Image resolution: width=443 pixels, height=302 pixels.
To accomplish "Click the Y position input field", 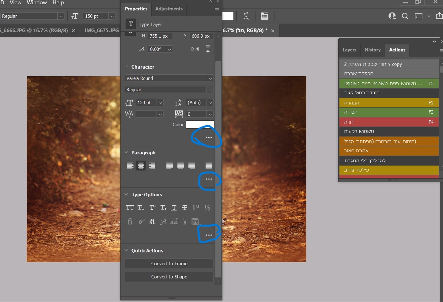I will [x=201, y=36].
